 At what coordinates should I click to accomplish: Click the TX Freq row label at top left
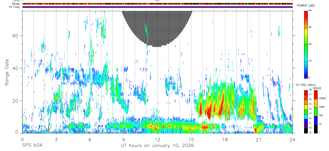coord(14,7)
